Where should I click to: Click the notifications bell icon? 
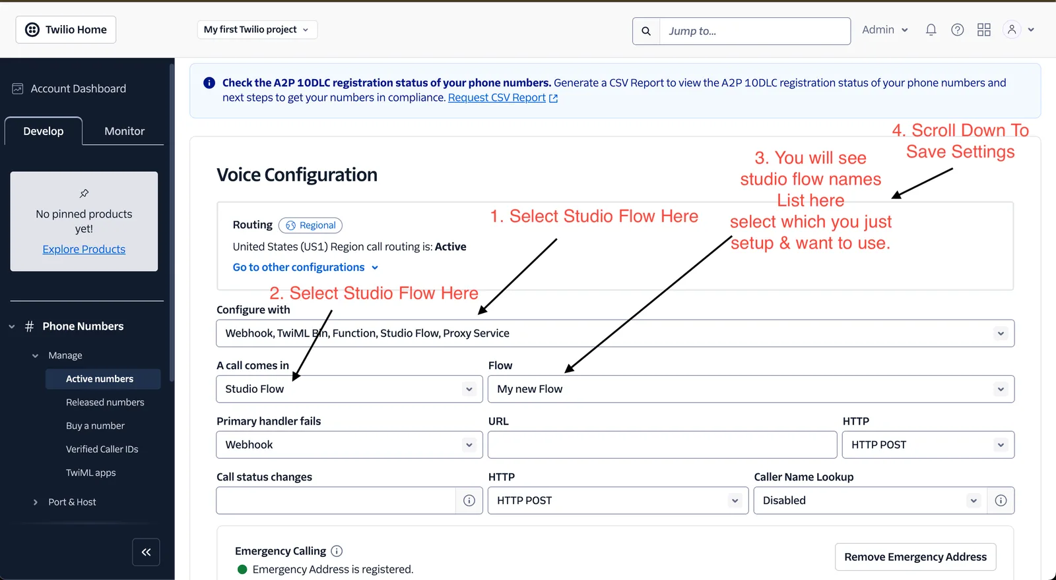pos(931,30)
